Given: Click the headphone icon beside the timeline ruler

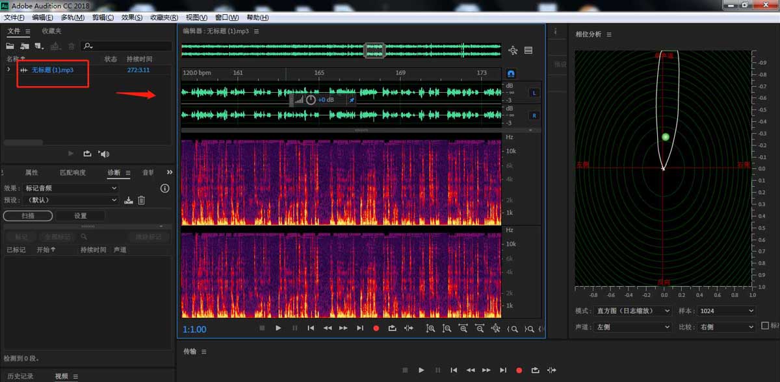Looking at the screenshot, I should (x=511, y=73).
